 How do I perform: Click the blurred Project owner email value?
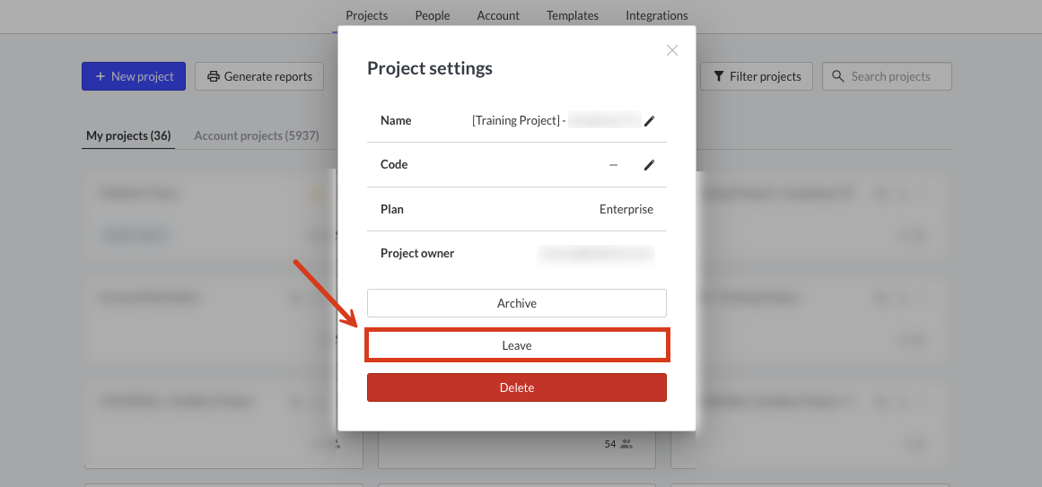(596, 254)
